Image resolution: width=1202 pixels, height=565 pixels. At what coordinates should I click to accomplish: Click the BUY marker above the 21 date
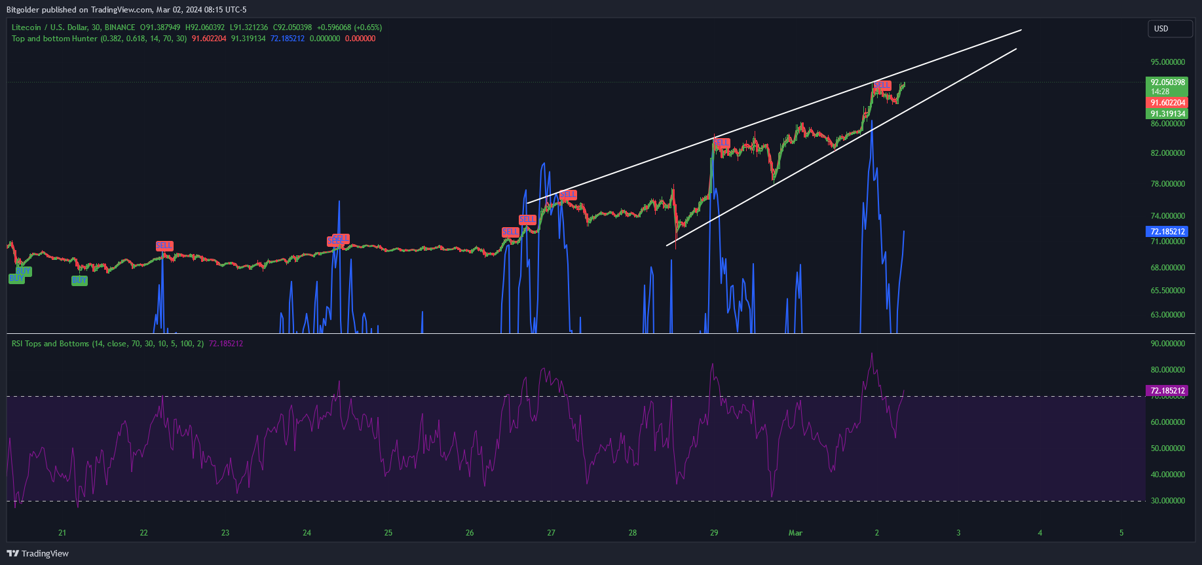79,280
